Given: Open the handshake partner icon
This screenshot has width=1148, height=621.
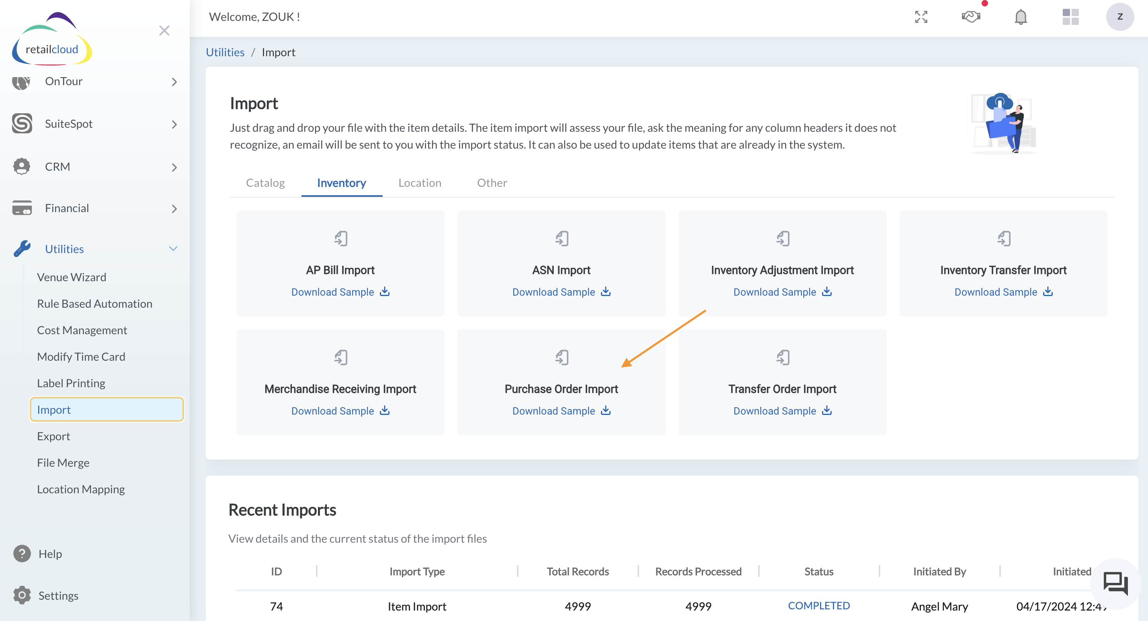Looking at the screenshot, I should click(x=971, y=17).
